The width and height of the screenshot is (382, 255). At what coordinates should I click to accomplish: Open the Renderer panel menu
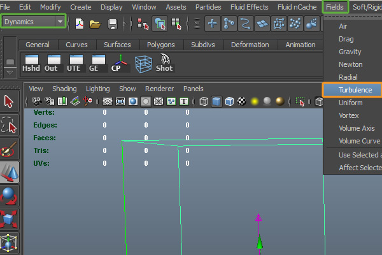click(x=159, y=89)
